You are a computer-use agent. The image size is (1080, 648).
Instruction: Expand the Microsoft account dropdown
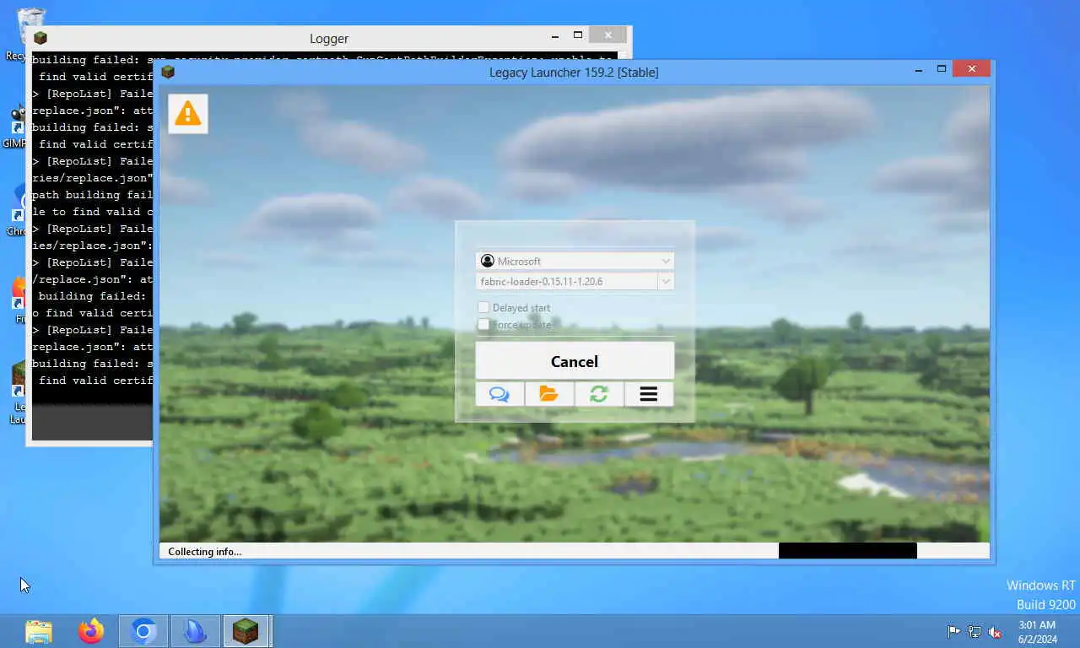click(575, 261)
